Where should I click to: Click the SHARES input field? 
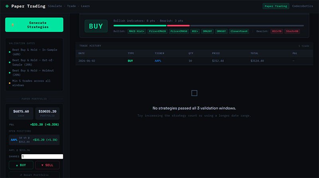tap(42, 157)
